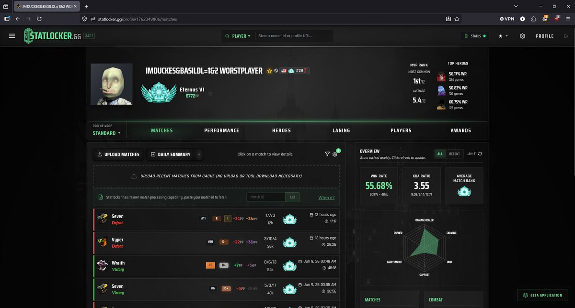This screenshot has height=308, width=575.
Task: Open the top hero with 50.83% WR
Action: (452, 90)
